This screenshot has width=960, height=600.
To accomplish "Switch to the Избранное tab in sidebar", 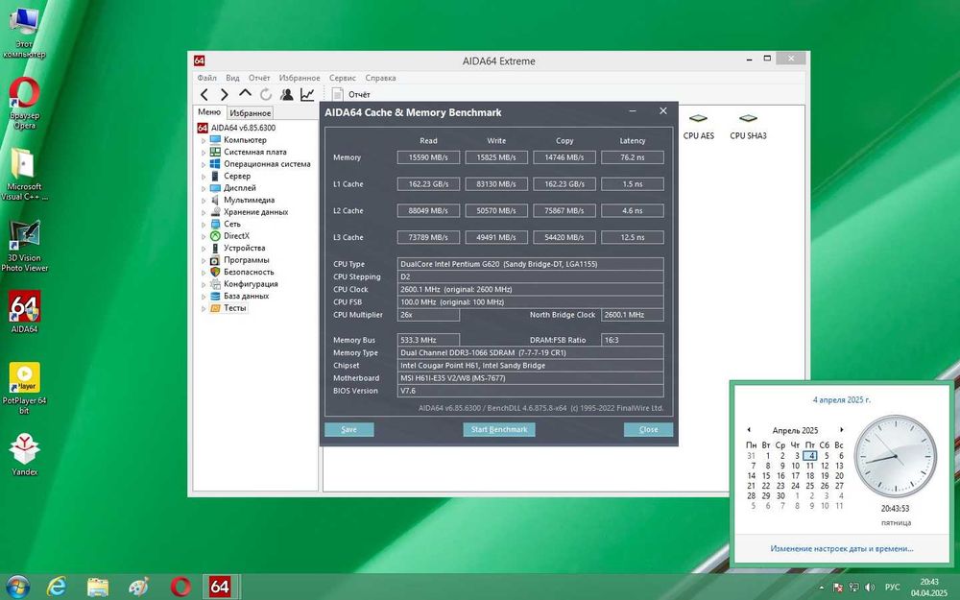I will pyautogui.click(x=250, y=113).
